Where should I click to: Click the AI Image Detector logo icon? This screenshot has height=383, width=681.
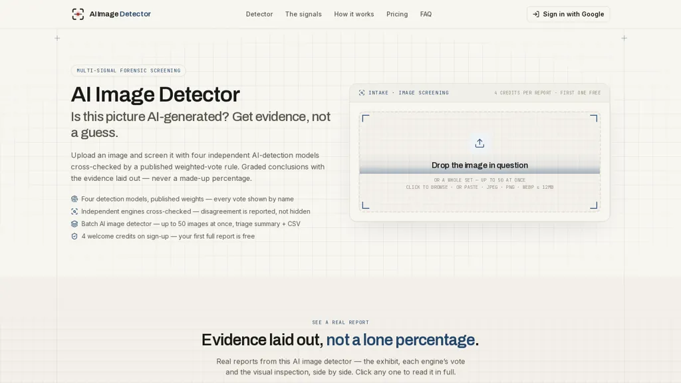tap(78, 14)
